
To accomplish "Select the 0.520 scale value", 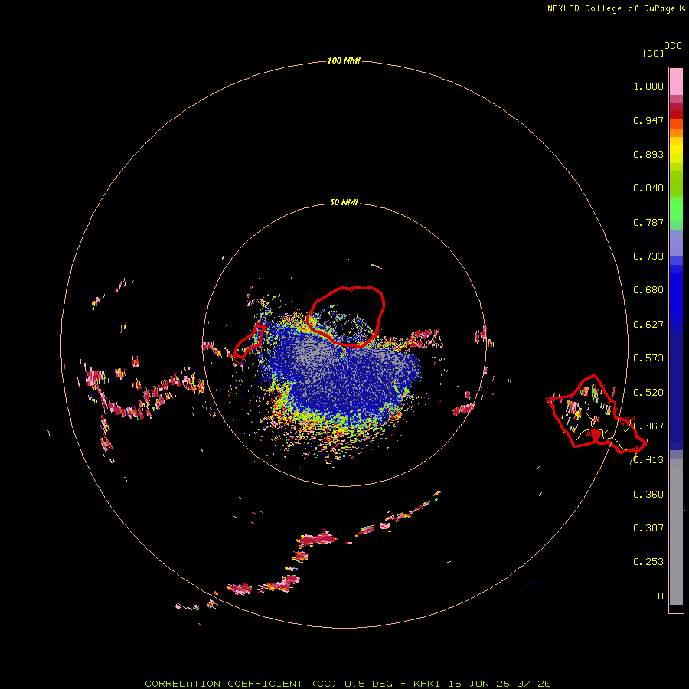I will (x=648, y=393).
